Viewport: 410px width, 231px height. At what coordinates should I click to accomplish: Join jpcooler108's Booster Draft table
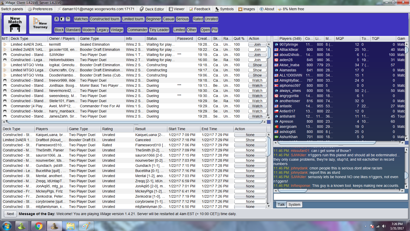[257, 50]
